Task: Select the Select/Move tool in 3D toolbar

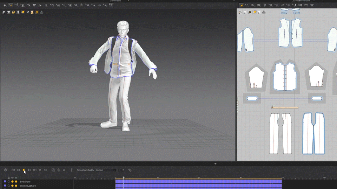Action: click(11, 5)
